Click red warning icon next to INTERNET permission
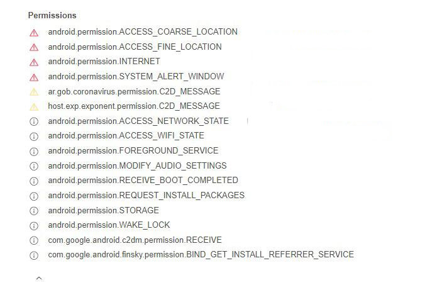The image size is (425, 285). tap(34, 62)
